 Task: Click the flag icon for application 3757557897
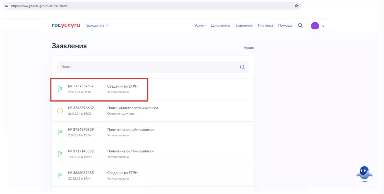(60, 89)
